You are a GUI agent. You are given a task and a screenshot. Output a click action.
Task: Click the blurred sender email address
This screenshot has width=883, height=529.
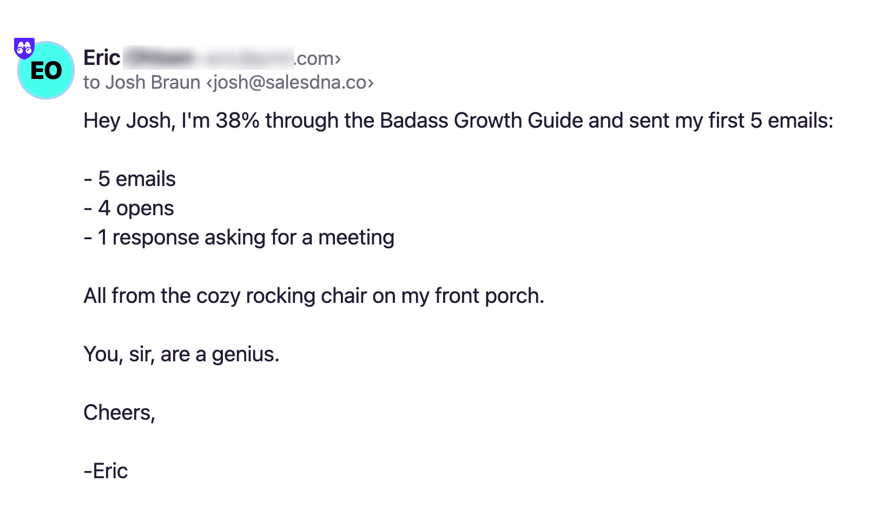(x=209, y=58)
